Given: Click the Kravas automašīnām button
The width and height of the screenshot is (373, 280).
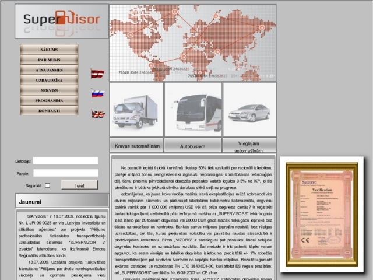Looking at the screenshot, I should [136, 145].
